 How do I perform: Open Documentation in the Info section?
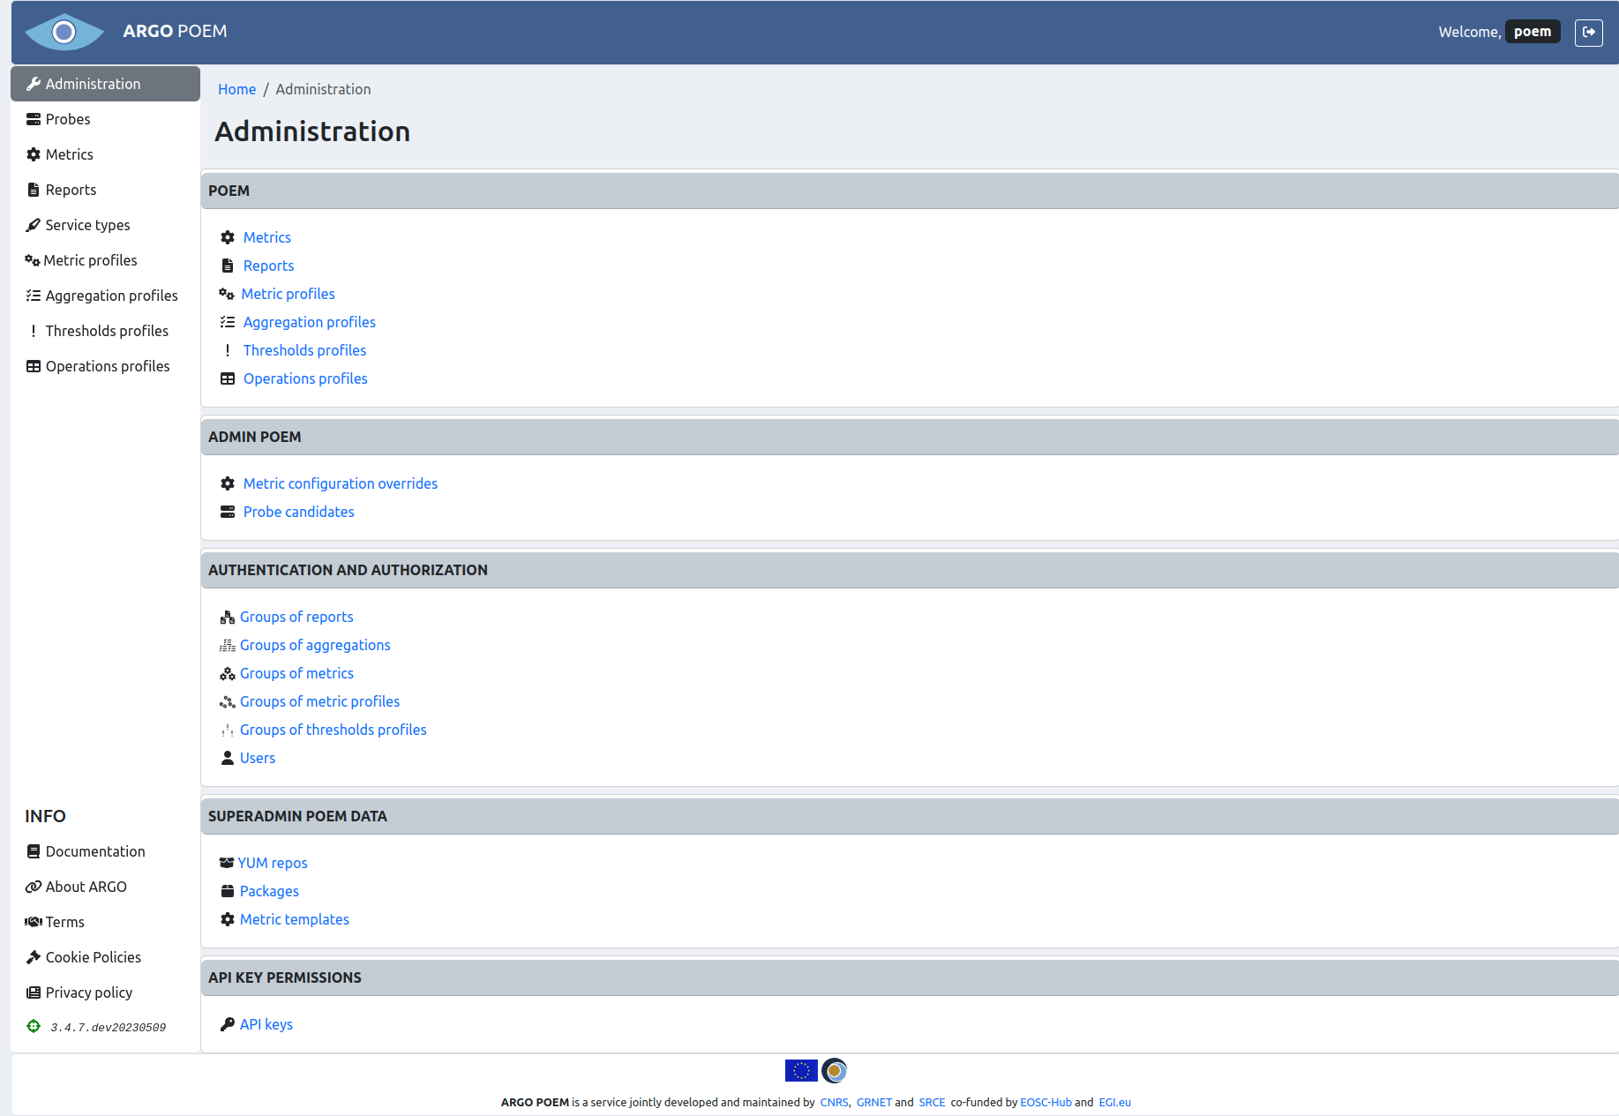pyautogui.click(x=95, y=851)
